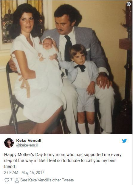Click the May 15, 2017 date
The image size is (133, 185).
click(x=33, y=172)
